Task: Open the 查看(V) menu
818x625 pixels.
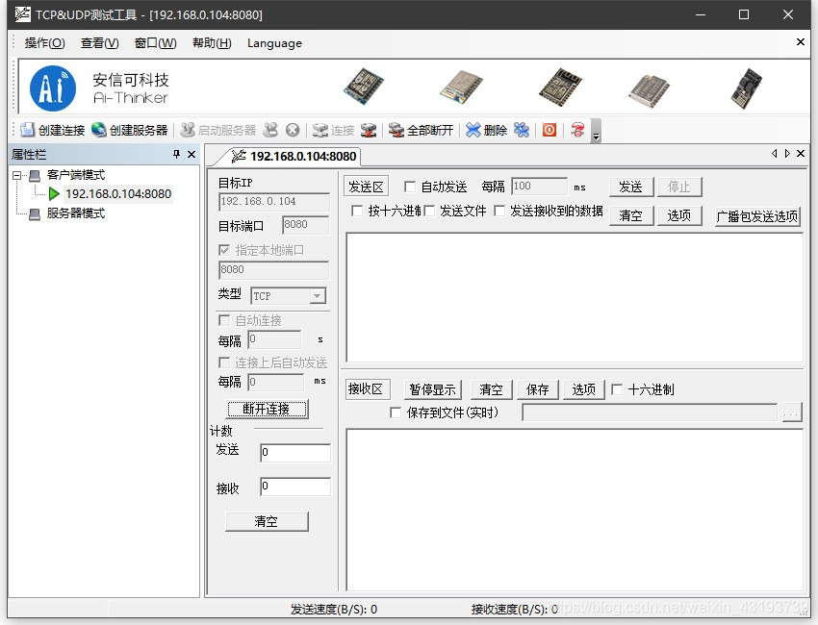Action: tap(100, 43)
